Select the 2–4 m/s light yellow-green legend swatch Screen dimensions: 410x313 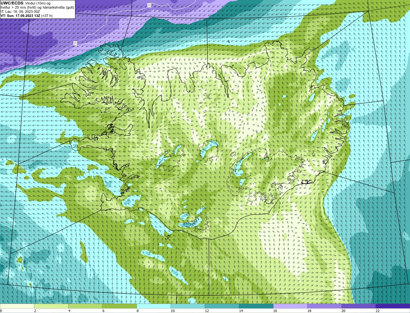click(x=51, y=306)
